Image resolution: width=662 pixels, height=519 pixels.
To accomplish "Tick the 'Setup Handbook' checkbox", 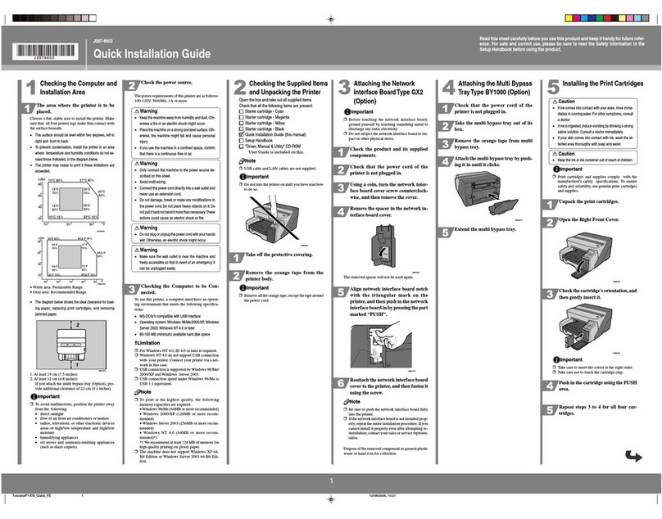I will coord(242,141).
